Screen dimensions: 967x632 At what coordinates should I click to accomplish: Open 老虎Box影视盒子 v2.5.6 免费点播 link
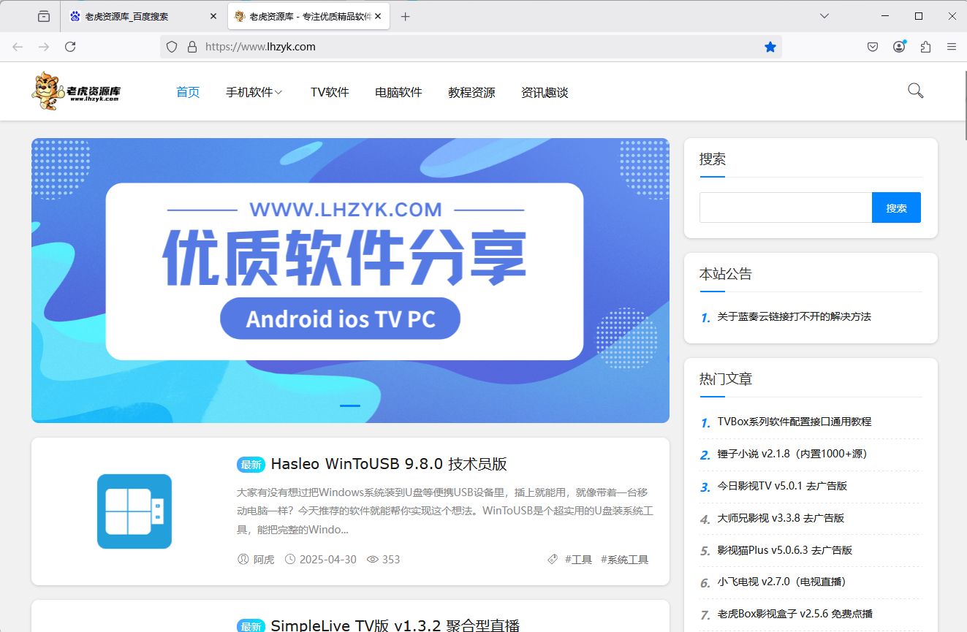pos(795,614)
